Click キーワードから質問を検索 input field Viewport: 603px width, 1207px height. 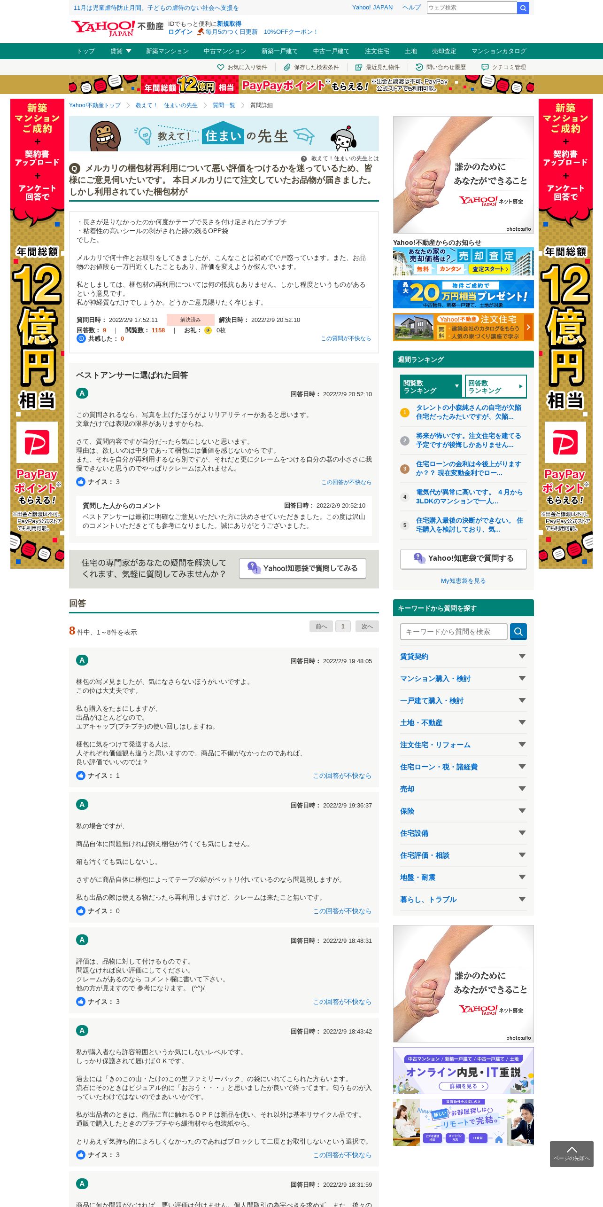[x=454, y=632]
